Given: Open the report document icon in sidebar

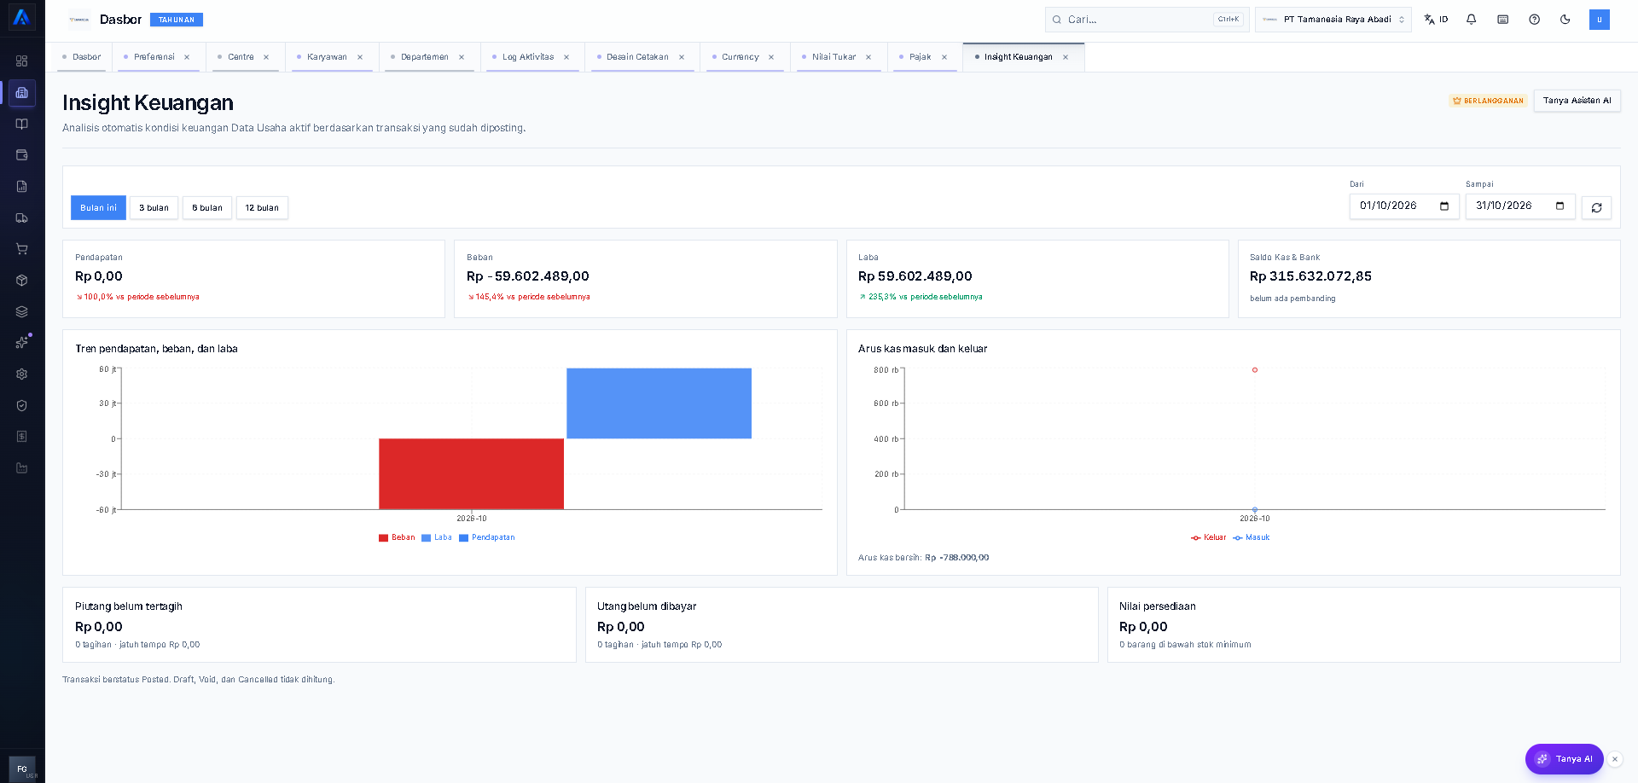Looking at the screenshot, I should coord(22,186).
